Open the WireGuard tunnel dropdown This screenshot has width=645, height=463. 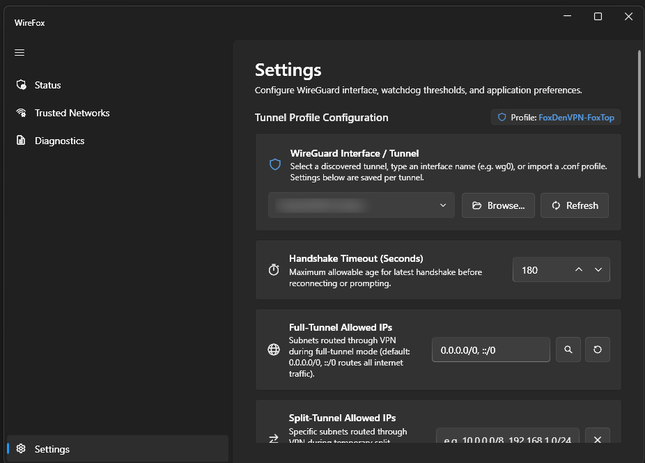(x=362, y=205)
